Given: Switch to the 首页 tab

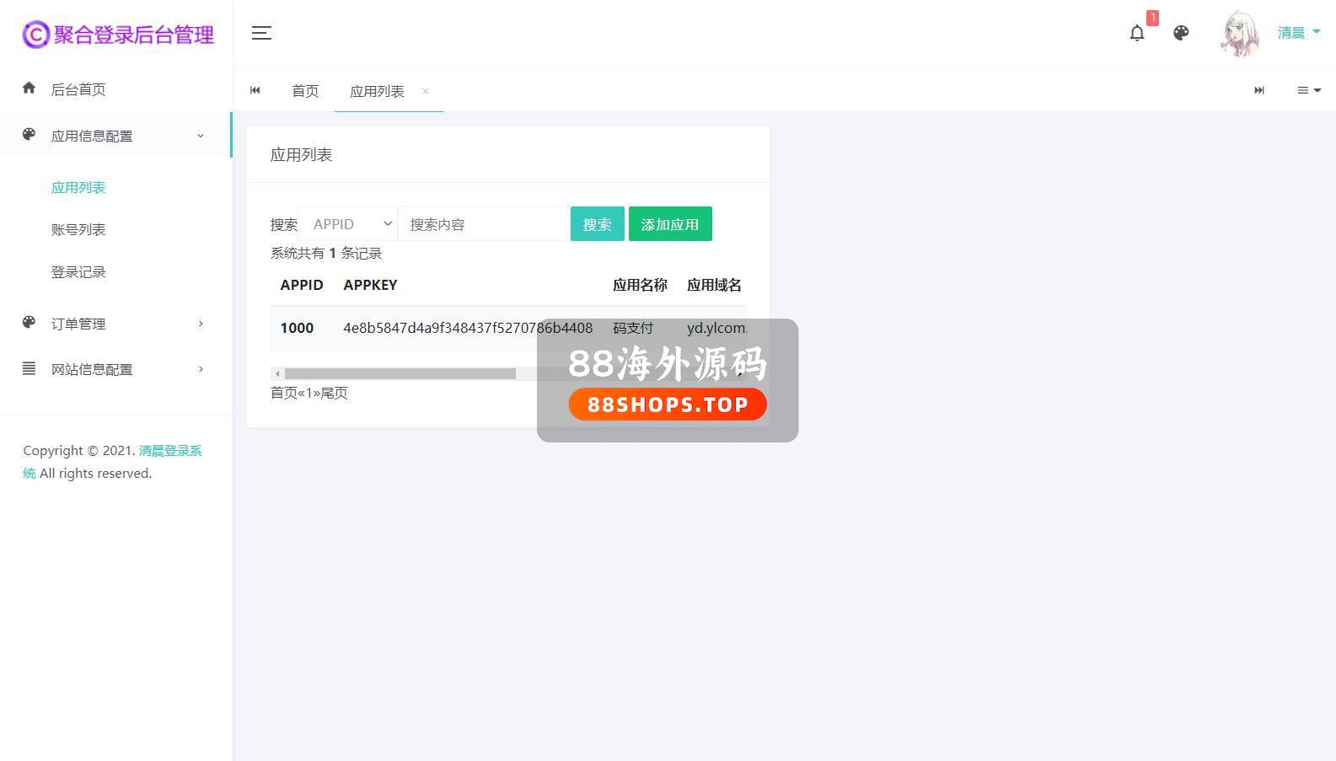Looking at the screenshot, I should coord(305,91).
